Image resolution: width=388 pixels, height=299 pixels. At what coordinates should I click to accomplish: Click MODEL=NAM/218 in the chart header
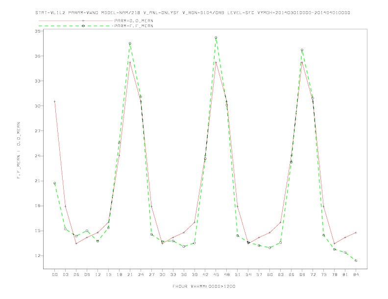point(121,13)
